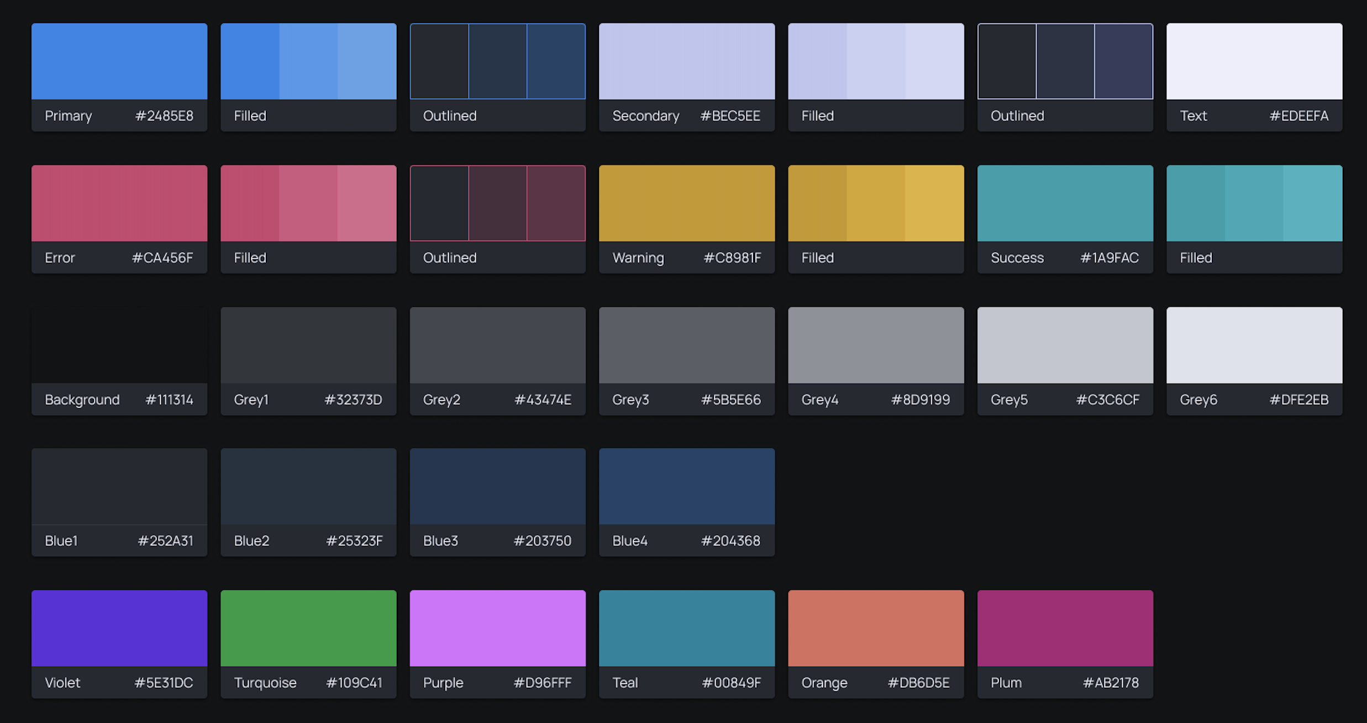Pick the yellow three-shade Filled swatch
Image resolution: width=1367 pixels, height=723 pixels.
pos(876,203)
